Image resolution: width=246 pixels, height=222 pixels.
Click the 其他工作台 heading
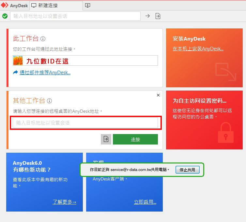[29, 101]
